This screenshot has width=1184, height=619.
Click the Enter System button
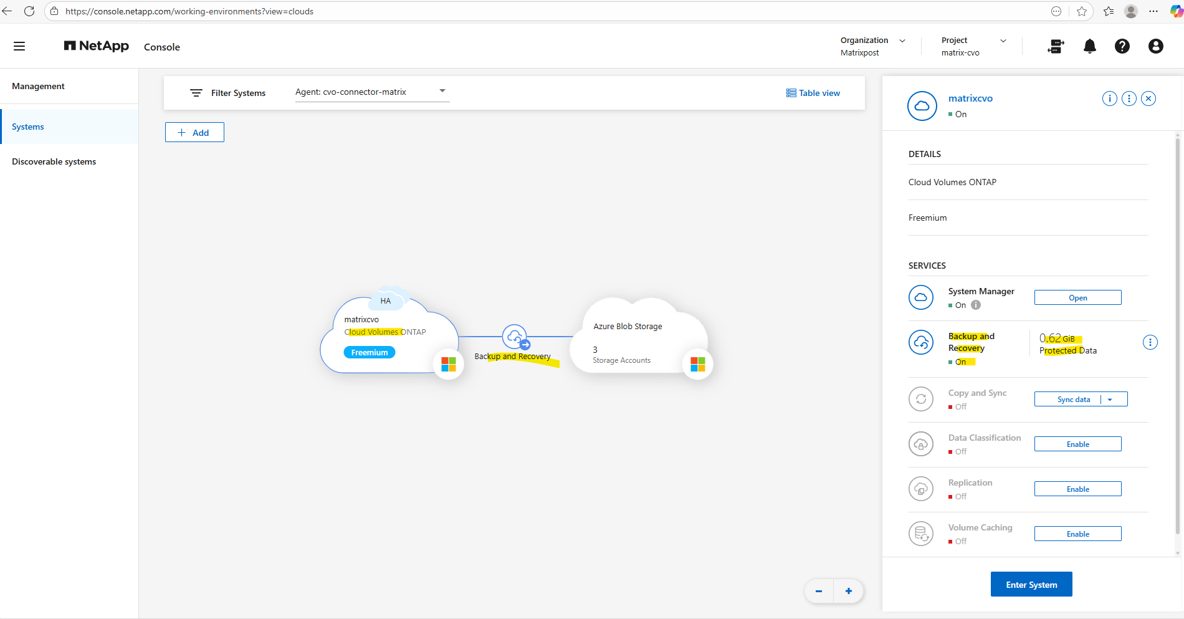[x=1031, y=585]
